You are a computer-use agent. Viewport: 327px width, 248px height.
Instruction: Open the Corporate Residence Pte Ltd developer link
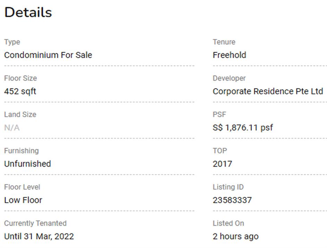(x=268, y=91)
